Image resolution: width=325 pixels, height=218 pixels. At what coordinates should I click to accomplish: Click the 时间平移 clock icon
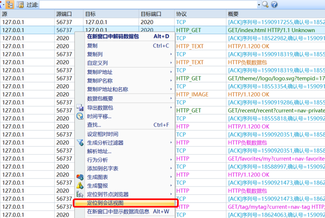coord(80,116)
